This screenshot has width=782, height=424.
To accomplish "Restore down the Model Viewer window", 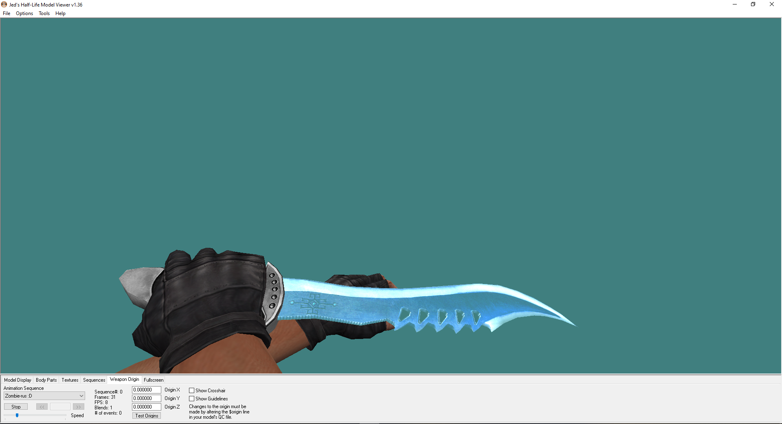I will 753,4.
